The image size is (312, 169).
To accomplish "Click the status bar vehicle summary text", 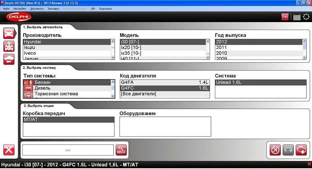I will (x=70, y=164).
